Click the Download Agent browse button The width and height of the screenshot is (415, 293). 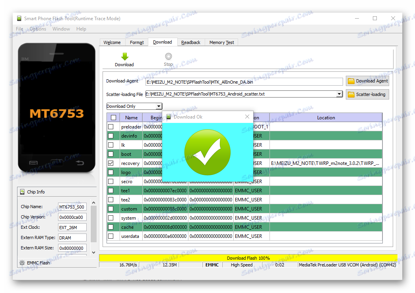click(367, 81)
